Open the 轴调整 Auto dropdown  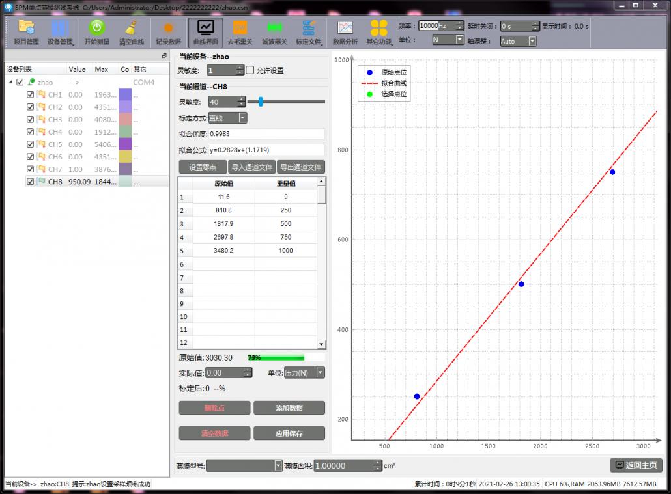[x=518, y=41]
